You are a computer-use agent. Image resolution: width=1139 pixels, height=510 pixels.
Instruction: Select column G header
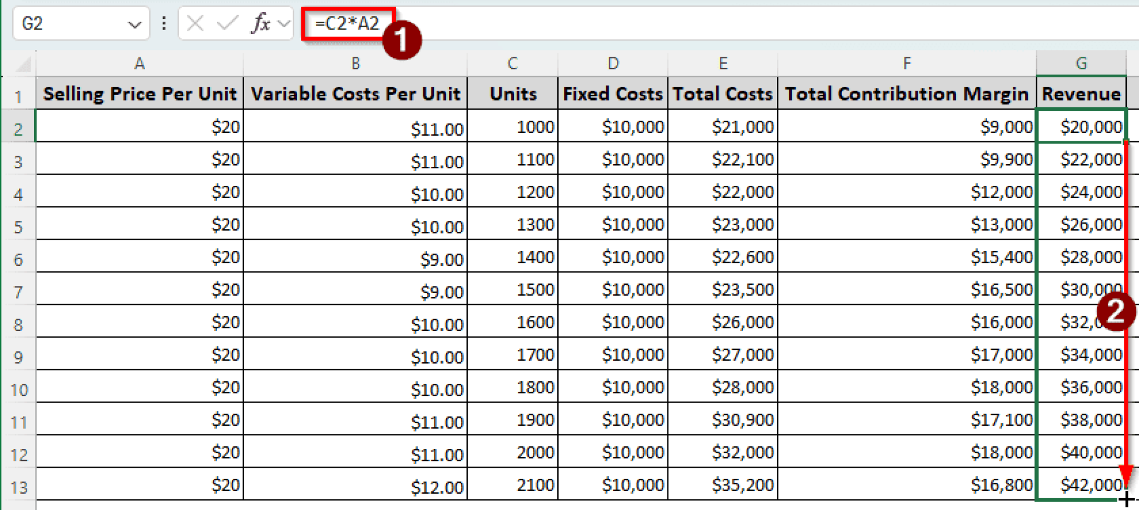coord(1081,63)
